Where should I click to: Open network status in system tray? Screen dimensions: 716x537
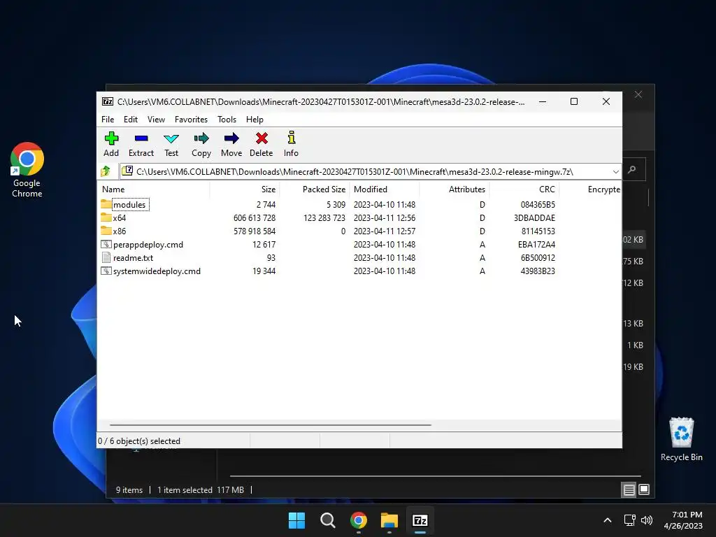coord(630,520)
